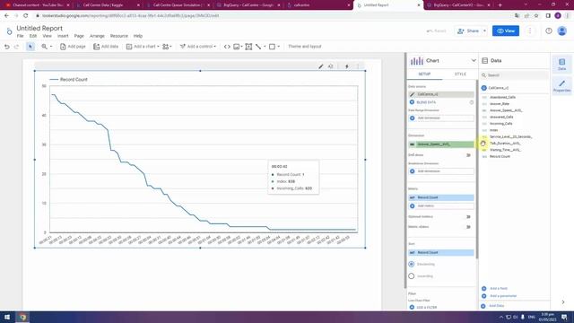574x323 pixels.
Task: Collapse the side panel with chevron arrow
Action: tap(562, 302)
